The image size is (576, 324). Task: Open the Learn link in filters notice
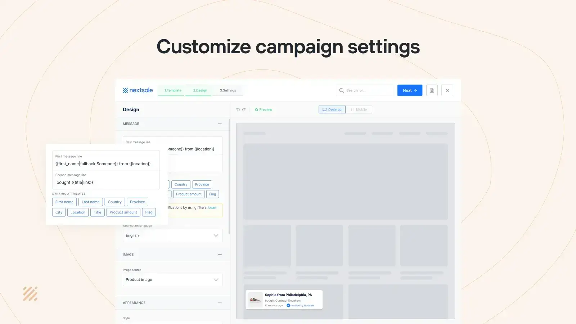(x=213, y=208)
